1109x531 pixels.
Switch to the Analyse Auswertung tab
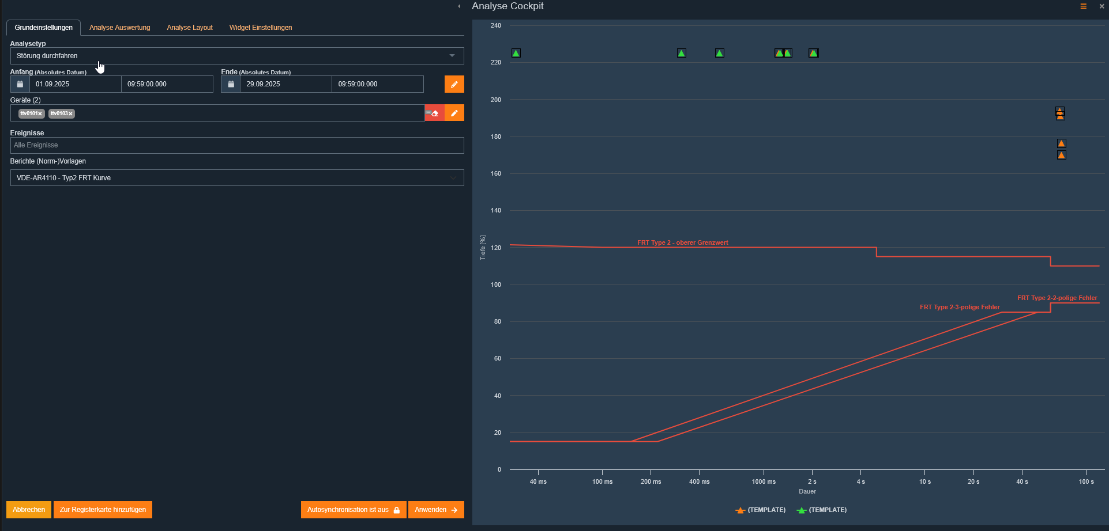pyautogui.click(x=119, y=27)
